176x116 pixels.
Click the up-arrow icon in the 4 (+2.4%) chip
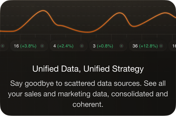click(82, 46)
